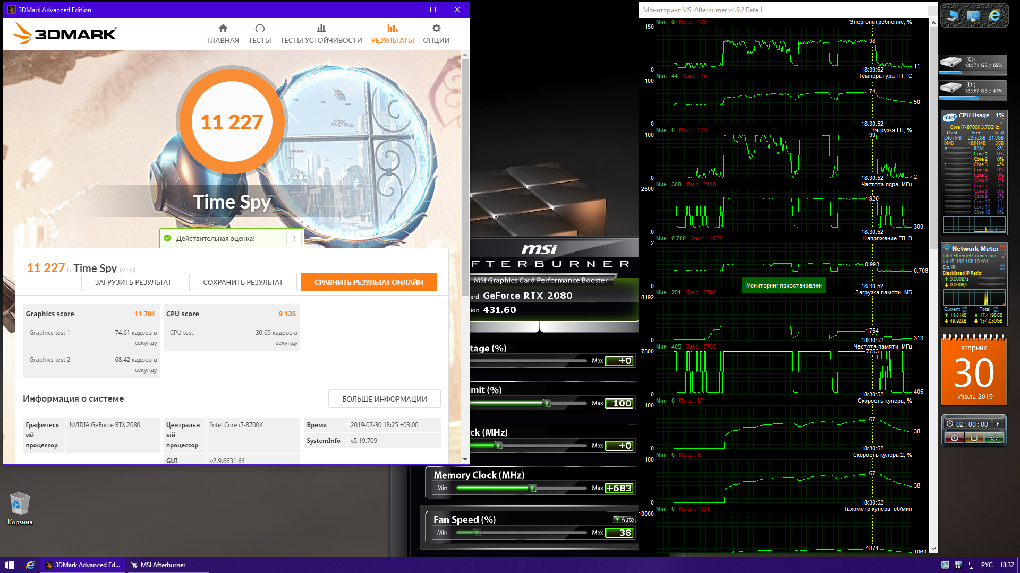The width and height of the screenshot is (1020, 573).
Task: Click the question mark beside valid score
Action: click(294, 238)
